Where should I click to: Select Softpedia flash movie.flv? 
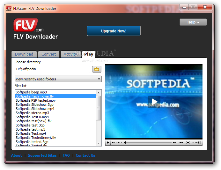(55, 96)
